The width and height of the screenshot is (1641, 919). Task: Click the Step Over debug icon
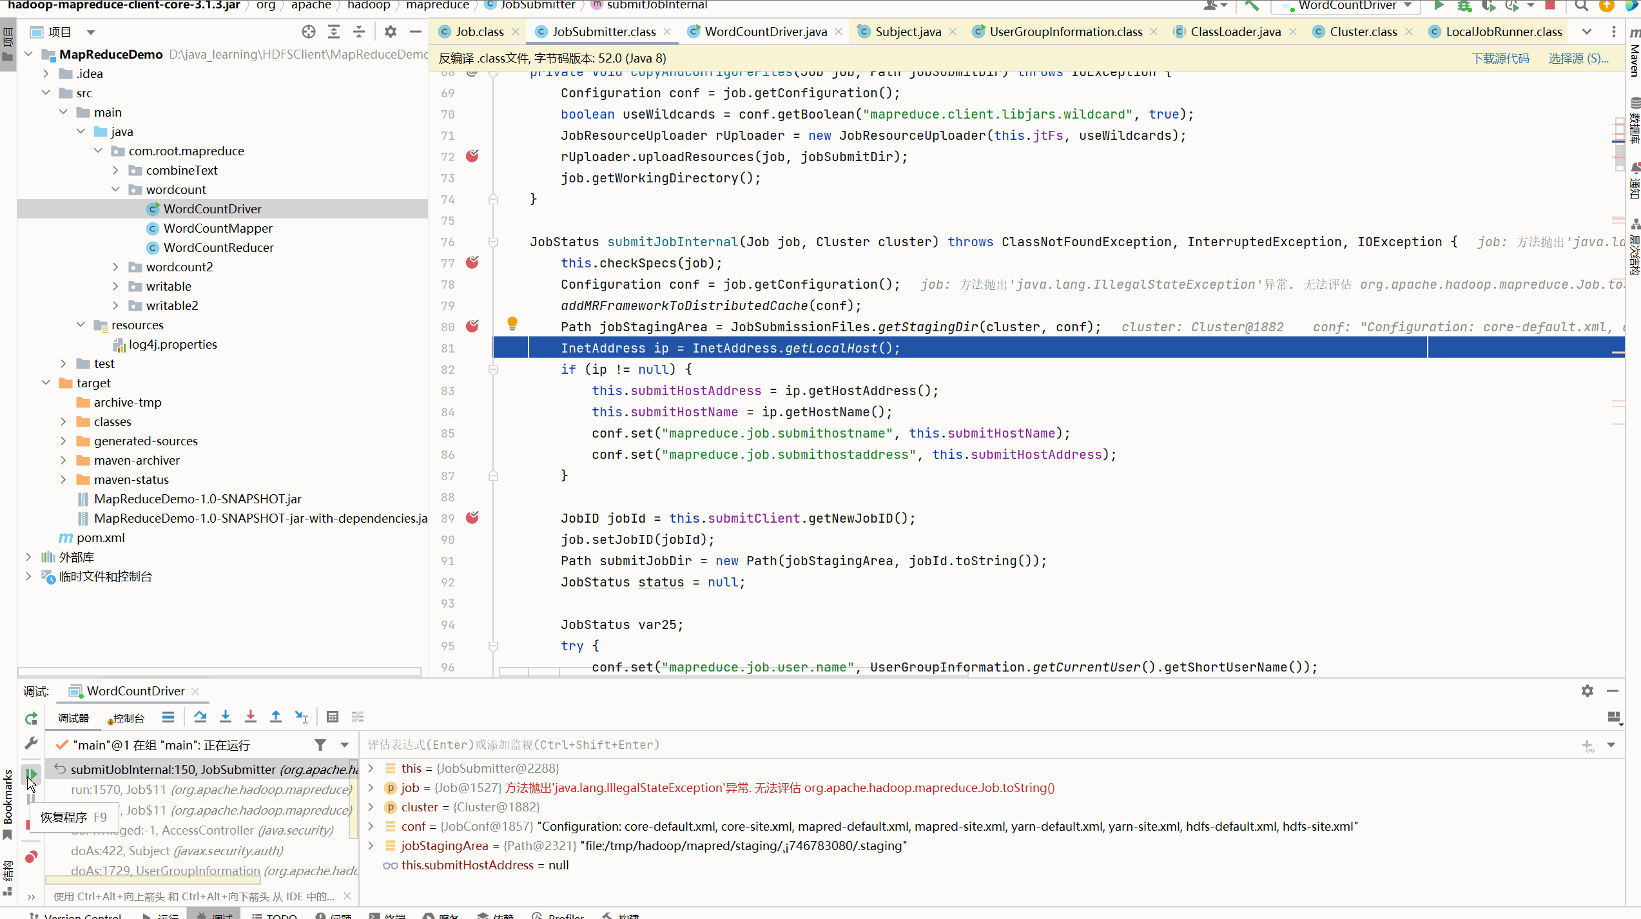pos(200,717)
